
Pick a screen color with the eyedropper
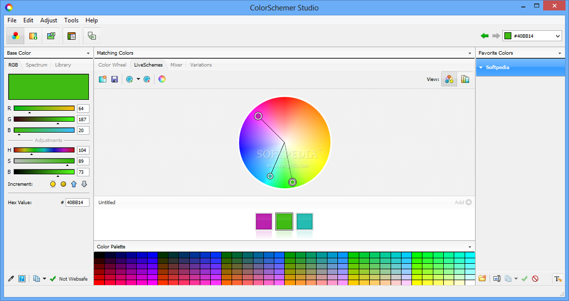(x=11, y=279)
